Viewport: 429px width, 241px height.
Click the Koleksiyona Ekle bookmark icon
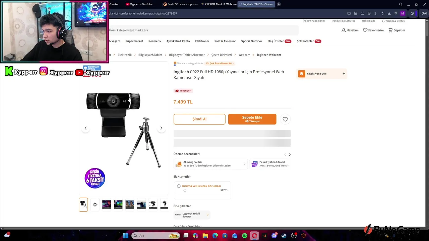[302, 74]
